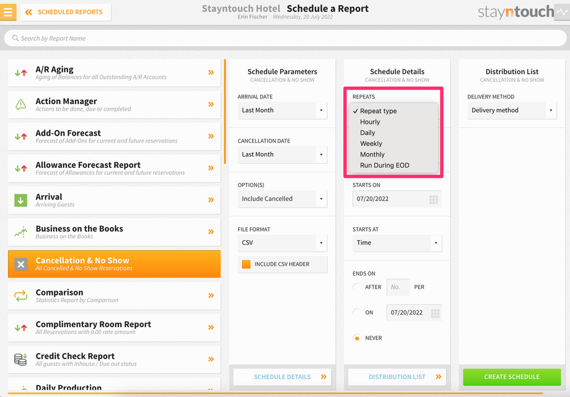Click the magnifier search icon
The height and width of the screenshot is (397, 570).
(15, 38)
